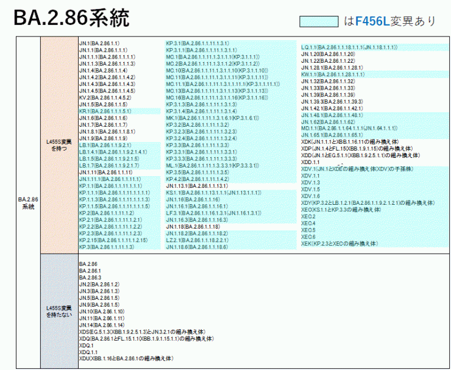Click the MC.10 variant entry
This screenshot has height=370, width=451.
210,70
